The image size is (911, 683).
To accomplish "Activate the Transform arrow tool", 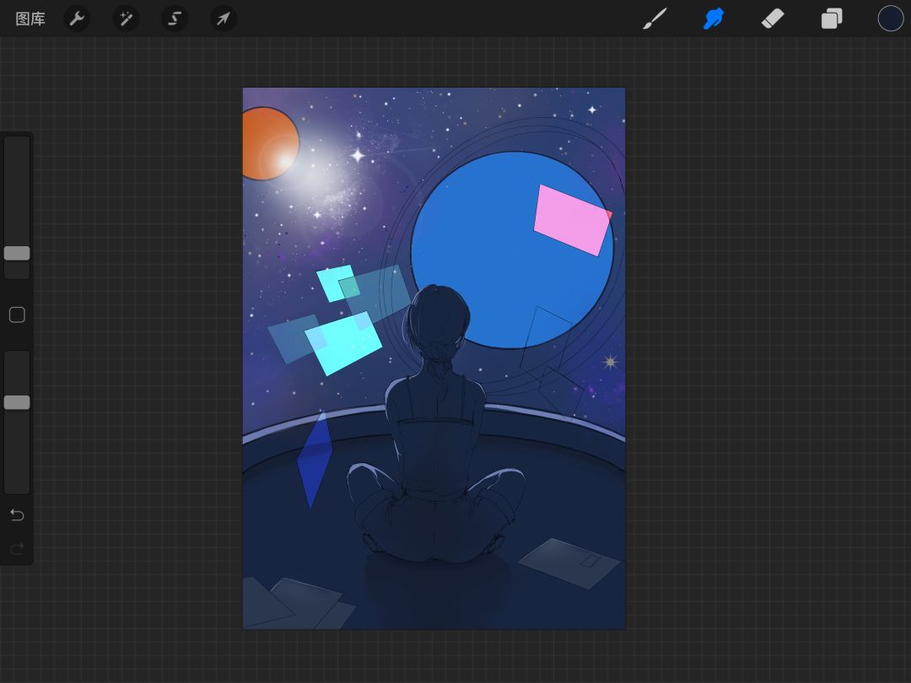I will (223, 19).
